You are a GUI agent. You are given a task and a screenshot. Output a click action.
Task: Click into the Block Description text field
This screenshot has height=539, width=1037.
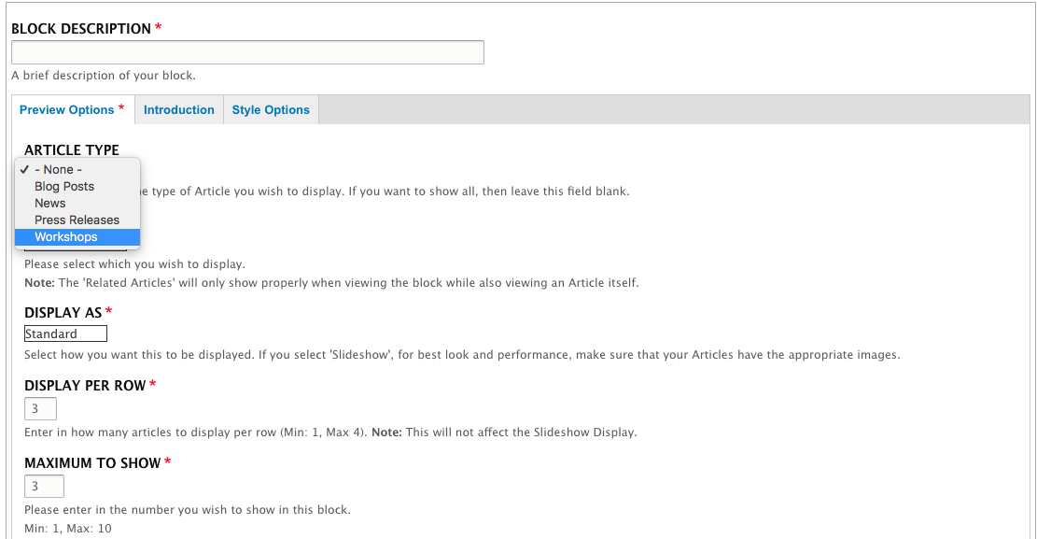(x=247, y=52)
